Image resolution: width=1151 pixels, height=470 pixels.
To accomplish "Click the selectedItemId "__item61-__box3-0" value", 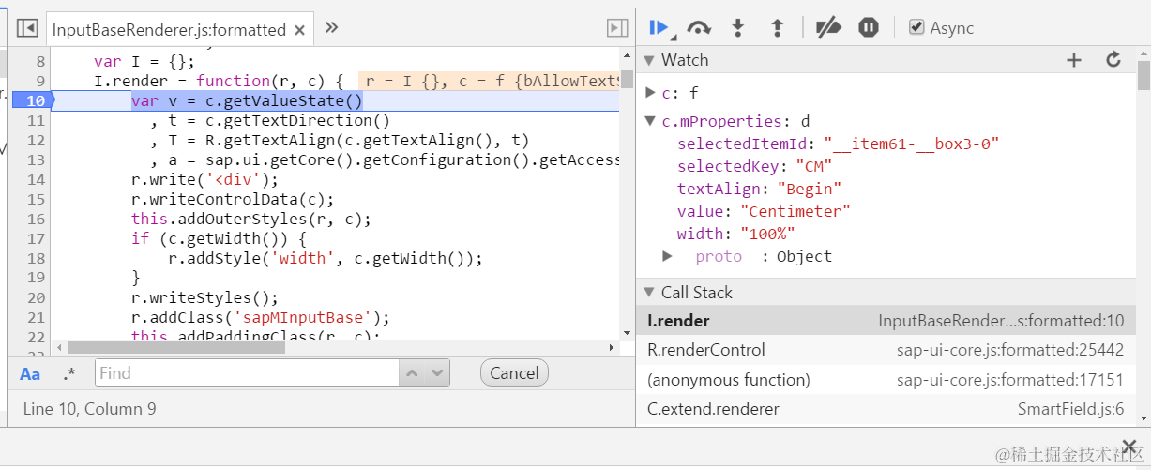I will (913, 144).
